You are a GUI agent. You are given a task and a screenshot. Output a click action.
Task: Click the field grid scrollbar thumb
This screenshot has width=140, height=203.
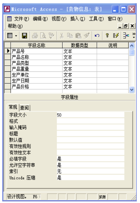coord(132,52)
